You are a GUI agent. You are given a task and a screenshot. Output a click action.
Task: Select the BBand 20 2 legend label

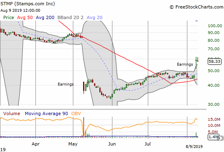(x=70, y=17)
